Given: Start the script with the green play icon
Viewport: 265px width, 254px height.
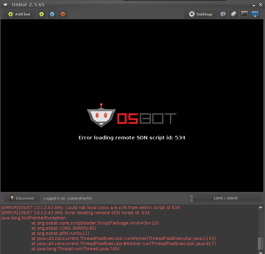Looking at the screenshot, I should [x=42, y=14].
